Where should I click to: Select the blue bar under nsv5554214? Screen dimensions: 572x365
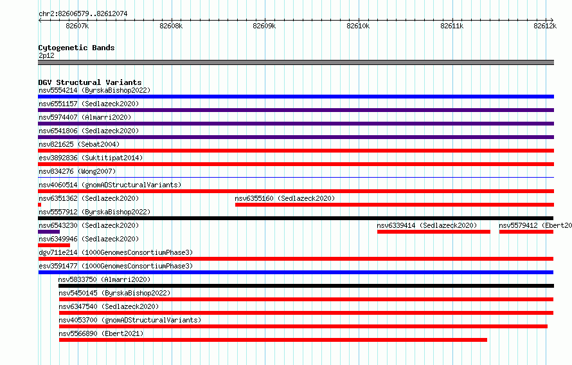296,97
